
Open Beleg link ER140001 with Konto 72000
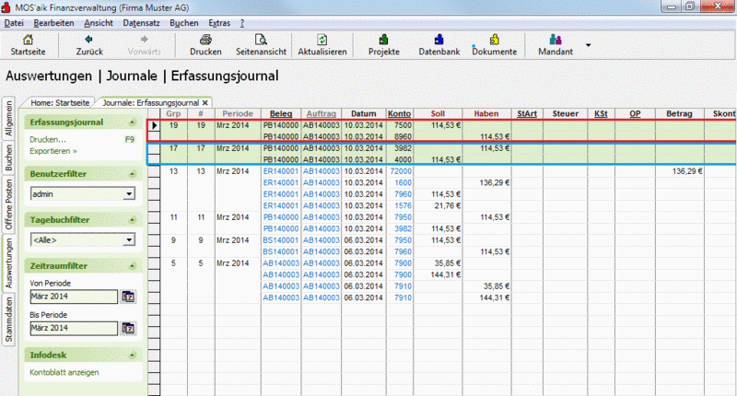(x=281, y=171)
